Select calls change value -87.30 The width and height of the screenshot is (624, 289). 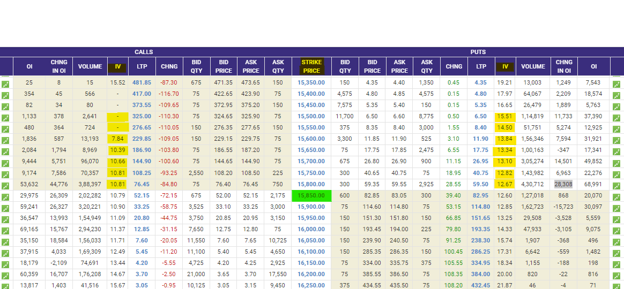169,82
